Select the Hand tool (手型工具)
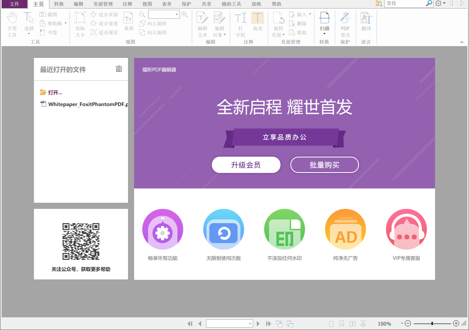 12,22
